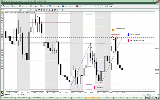Open the Dashboard

15,6
